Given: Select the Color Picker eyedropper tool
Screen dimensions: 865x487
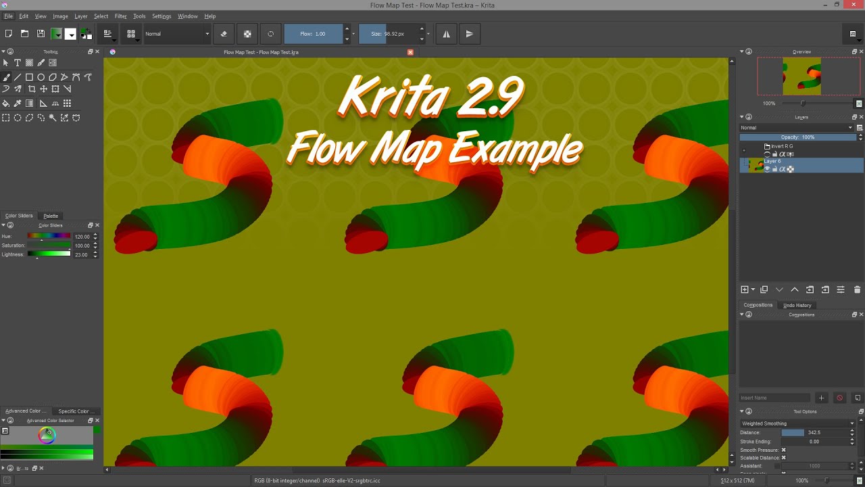Looking at the screenshot, I should click(18, 103).
